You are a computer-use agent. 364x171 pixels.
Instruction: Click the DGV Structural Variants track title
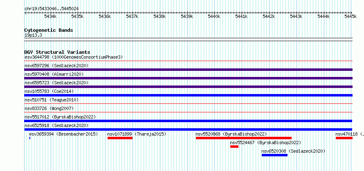pyautogui.click(x=57, y=52)
